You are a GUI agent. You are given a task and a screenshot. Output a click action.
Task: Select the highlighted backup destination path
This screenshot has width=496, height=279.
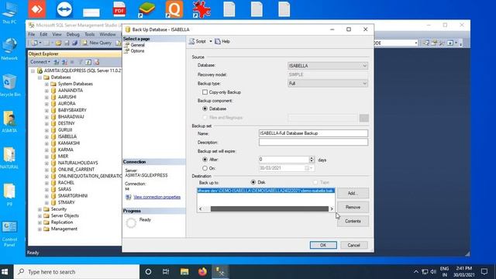266,191
